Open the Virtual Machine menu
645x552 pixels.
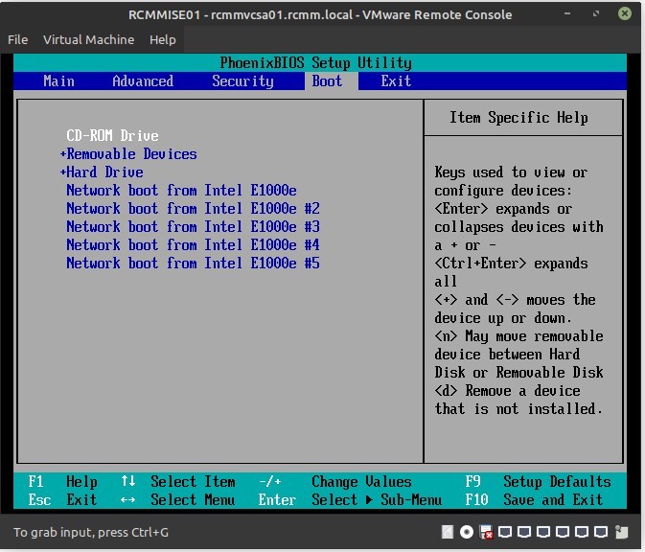pyautogui.click(x=88, y=39)
